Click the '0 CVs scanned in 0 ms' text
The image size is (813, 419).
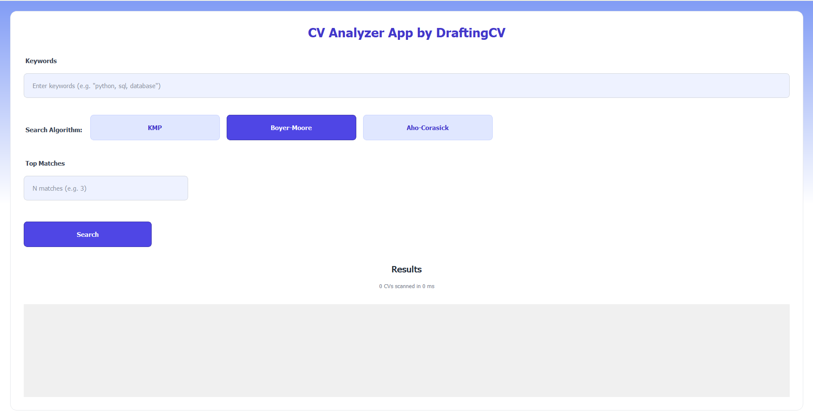pos(406,286)
